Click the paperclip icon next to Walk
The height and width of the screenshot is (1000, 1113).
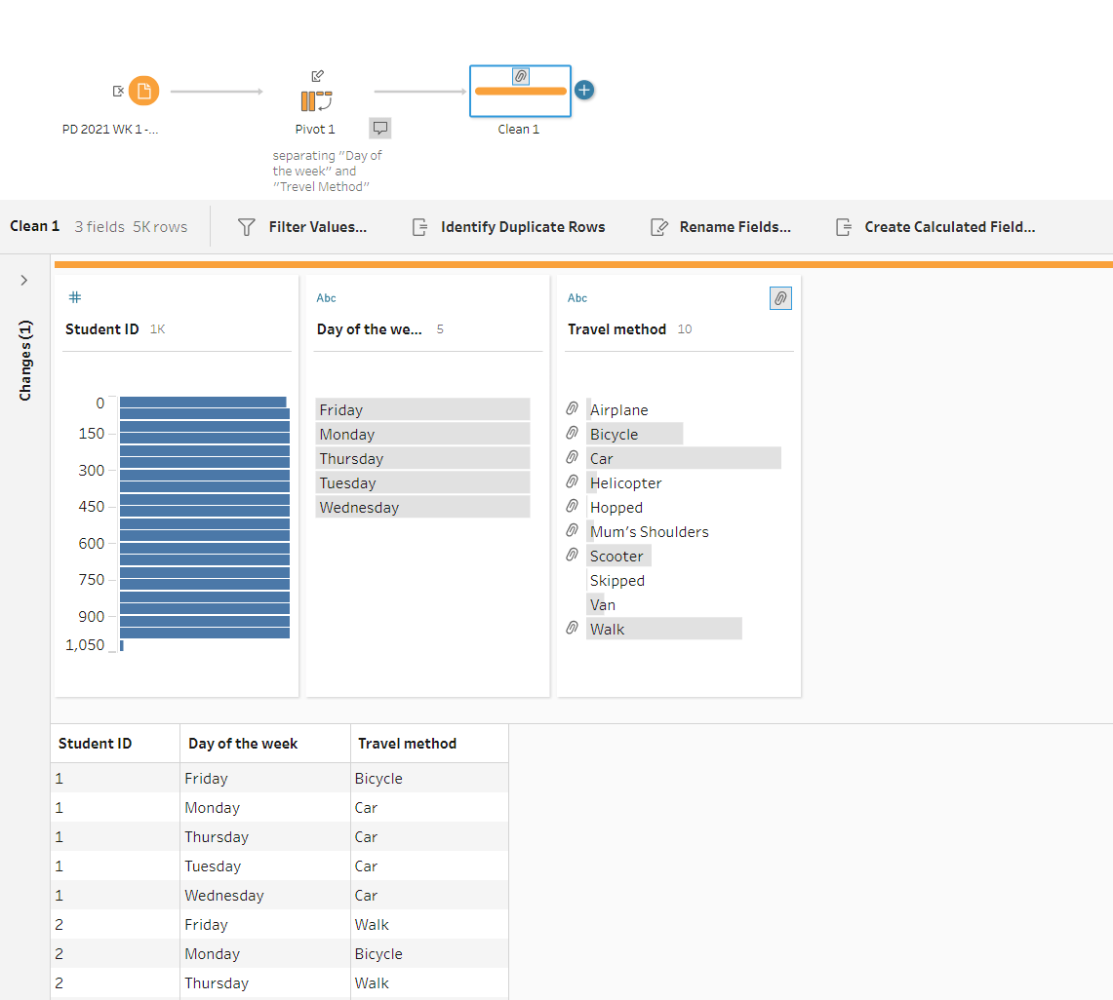pyautogui.click(x=573, y=629)
